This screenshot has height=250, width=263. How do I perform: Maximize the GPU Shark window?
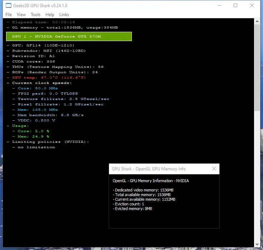pyautogui.click(x=235, y=5)
